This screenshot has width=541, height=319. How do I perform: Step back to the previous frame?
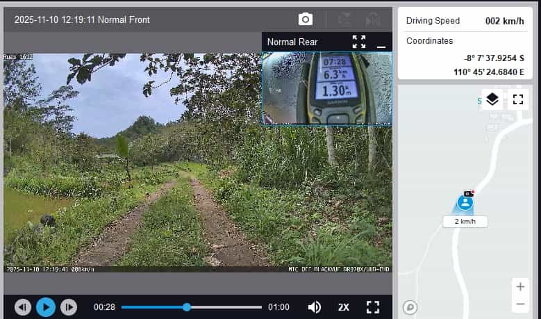tap(23, 307)
